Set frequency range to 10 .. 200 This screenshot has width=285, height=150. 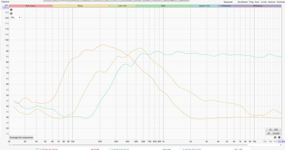click(x=273, y=130)
